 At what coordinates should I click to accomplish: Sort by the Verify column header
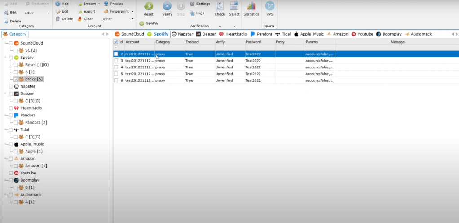(x=229, y=42)
